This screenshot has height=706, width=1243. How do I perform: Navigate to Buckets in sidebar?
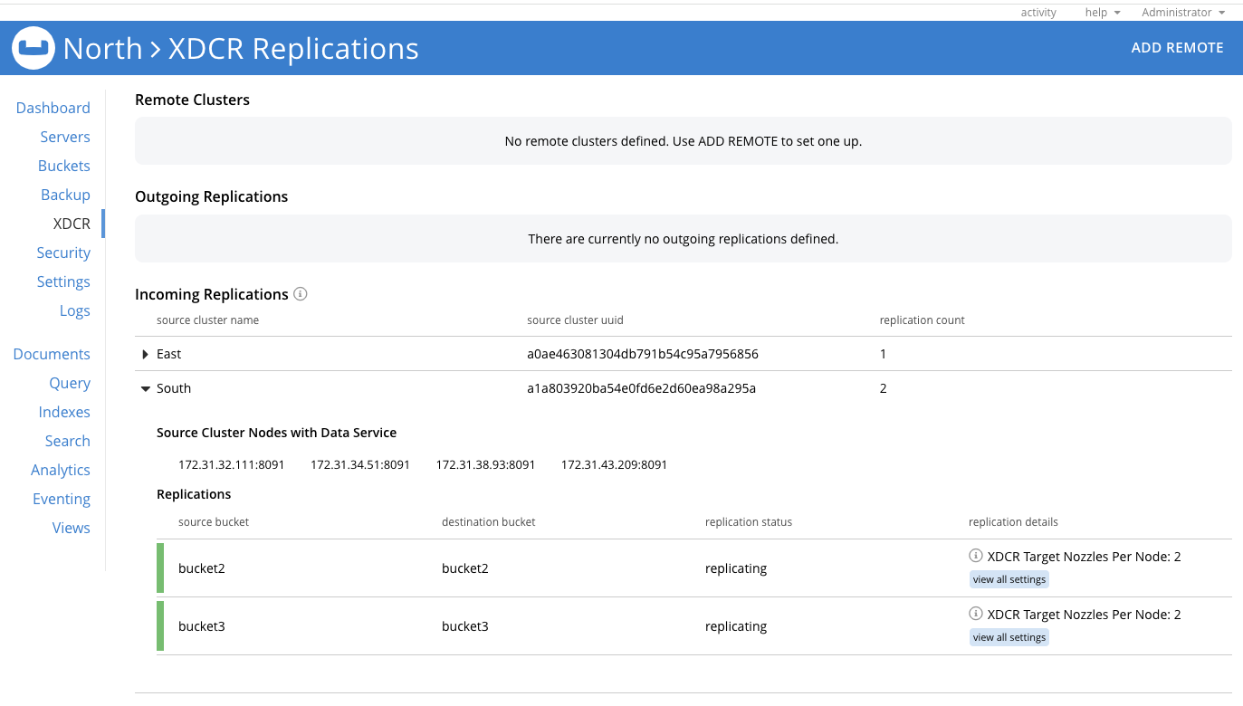64,166
